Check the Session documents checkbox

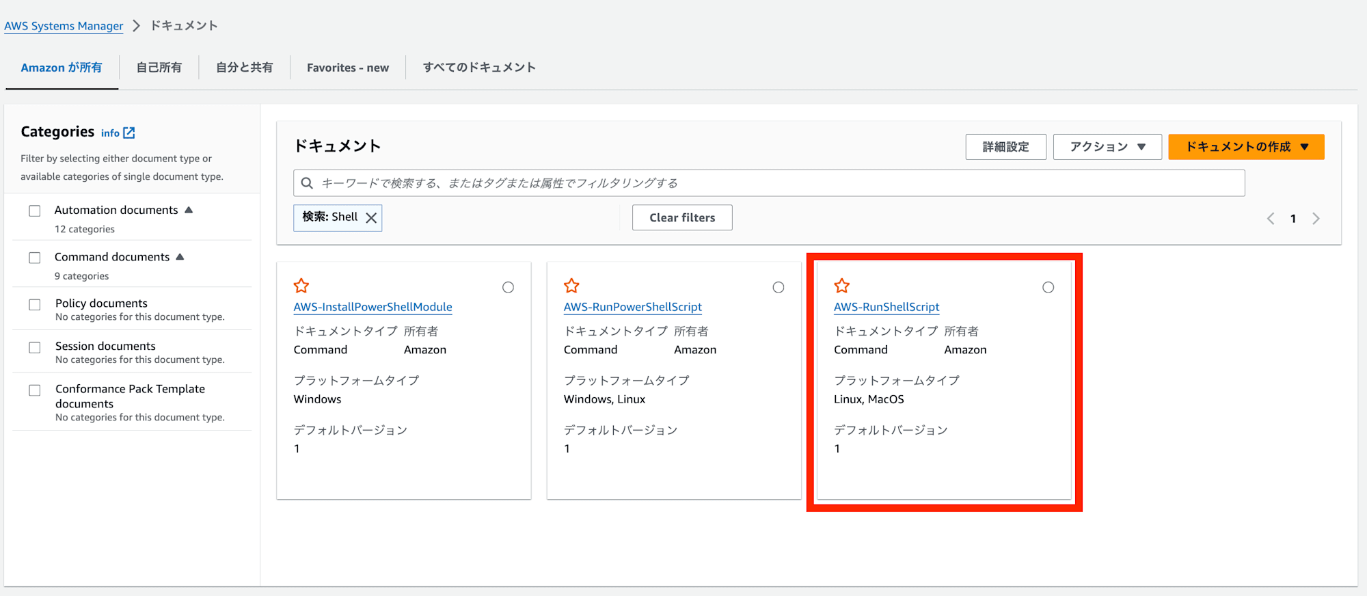tap(35, 348)
